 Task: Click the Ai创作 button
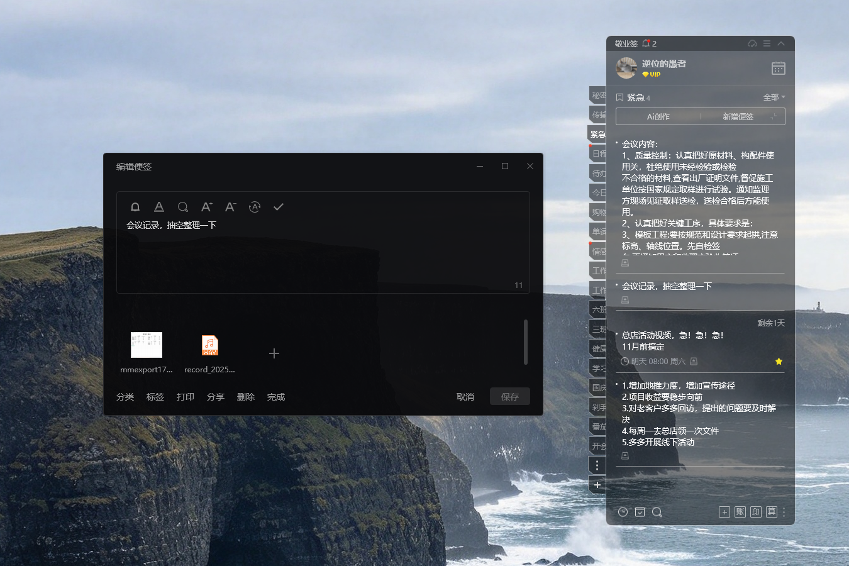658,116
